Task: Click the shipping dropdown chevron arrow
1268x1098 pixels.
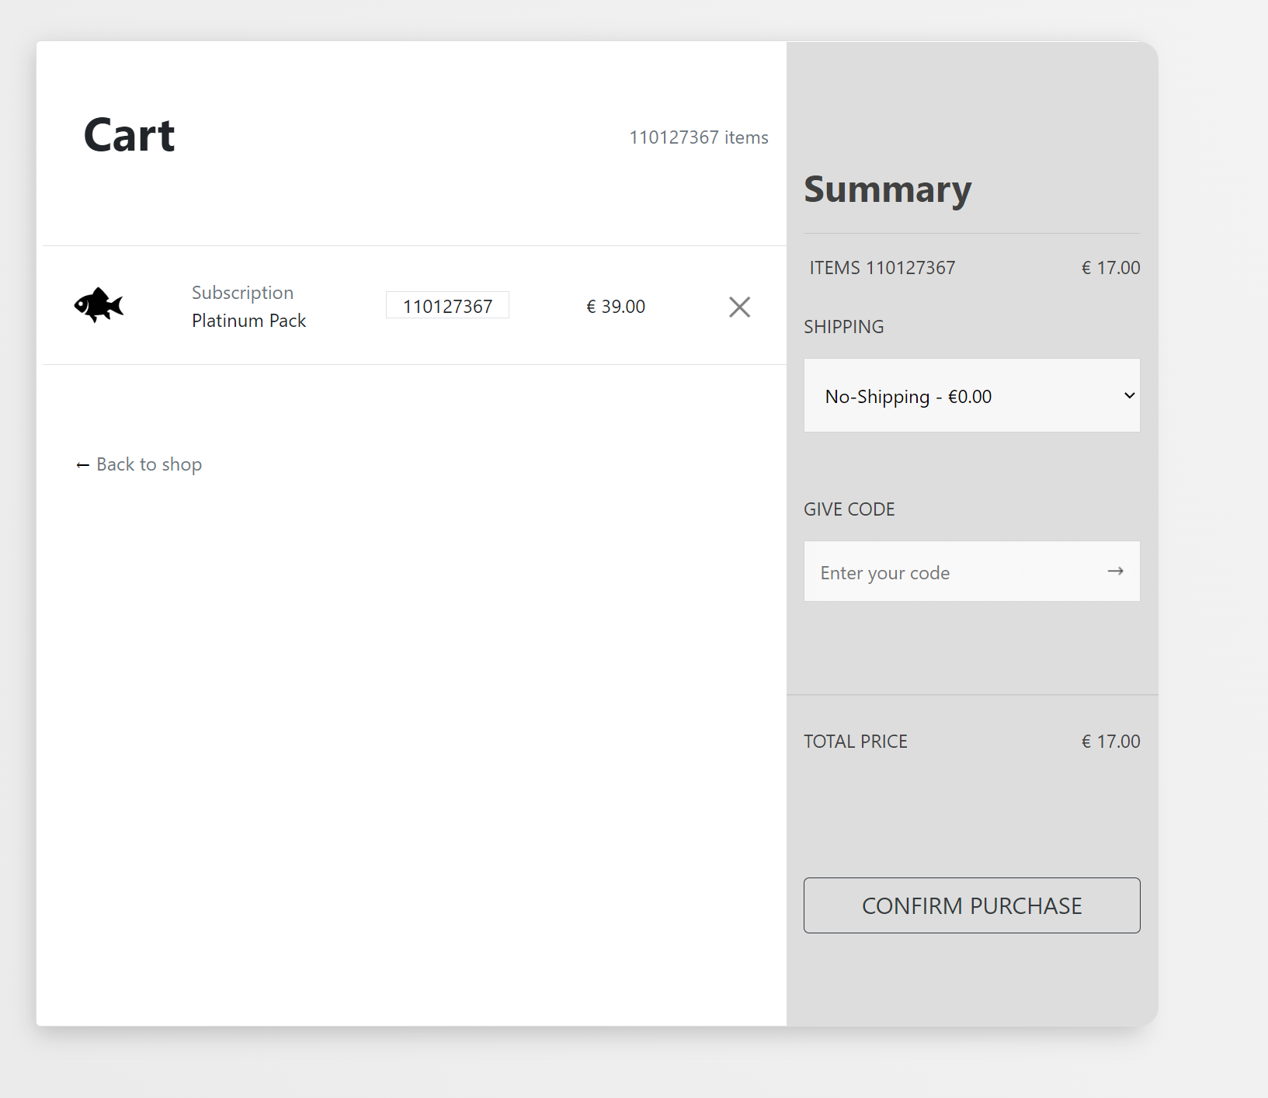Action: 1129,396
